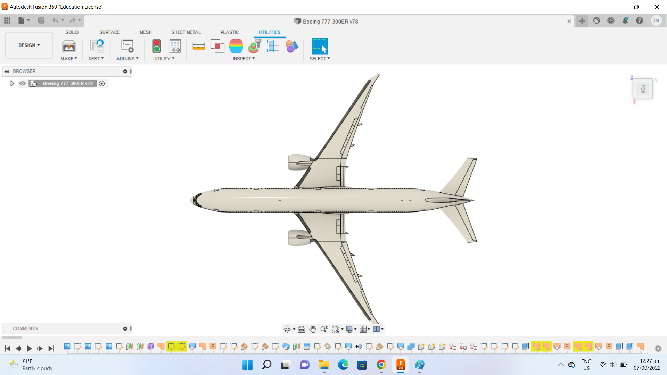Expand the UTILITY dropdown menu
The width and height of the screenshot is (667, 375).
164,59
